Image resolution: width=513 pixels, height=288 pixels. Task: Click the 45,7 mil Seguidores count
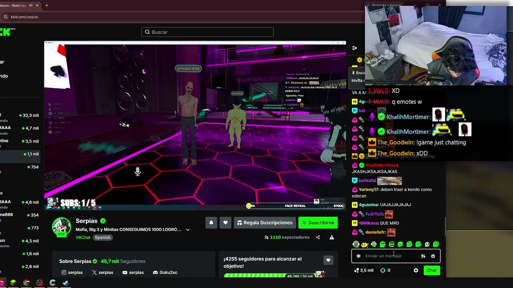123,261
